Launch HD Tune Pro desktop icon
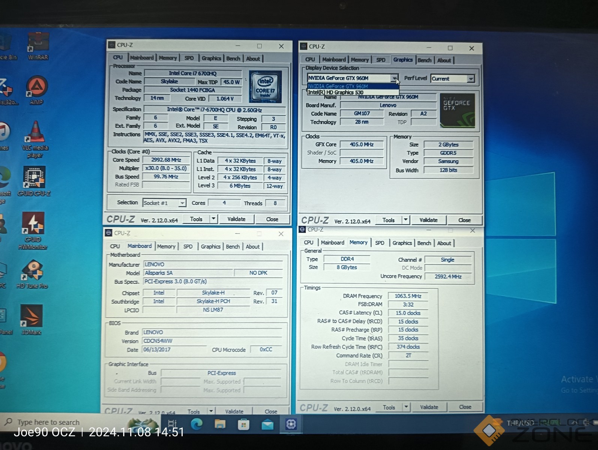 point(32,274)
